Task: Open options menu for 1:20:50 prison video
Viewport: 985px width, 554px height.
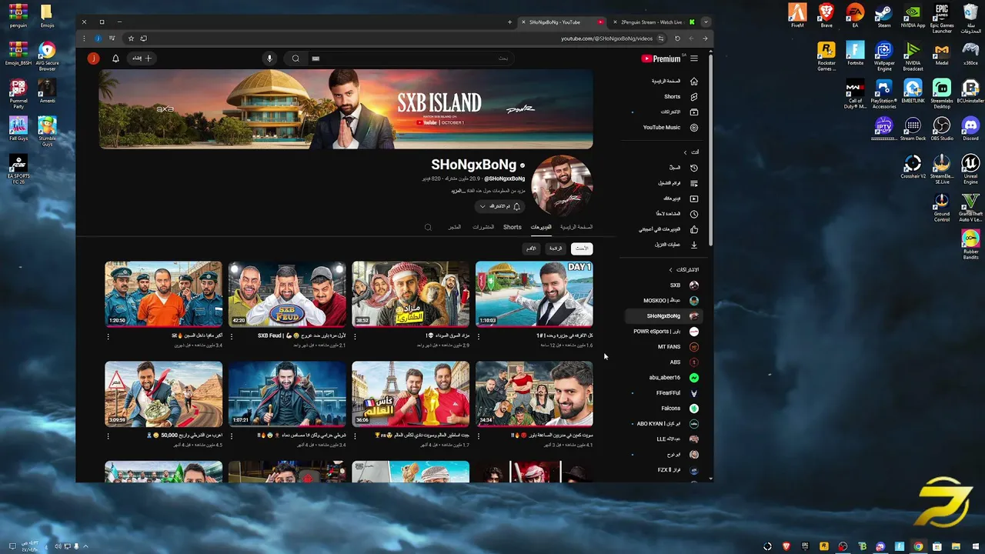Action: pos(108,336)
